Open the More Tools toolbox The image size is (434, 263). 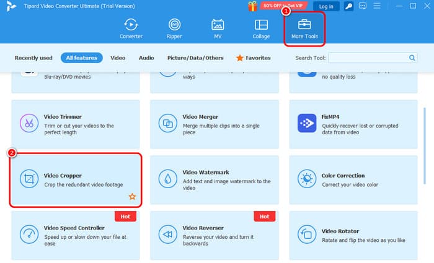(x=304, y=28)
